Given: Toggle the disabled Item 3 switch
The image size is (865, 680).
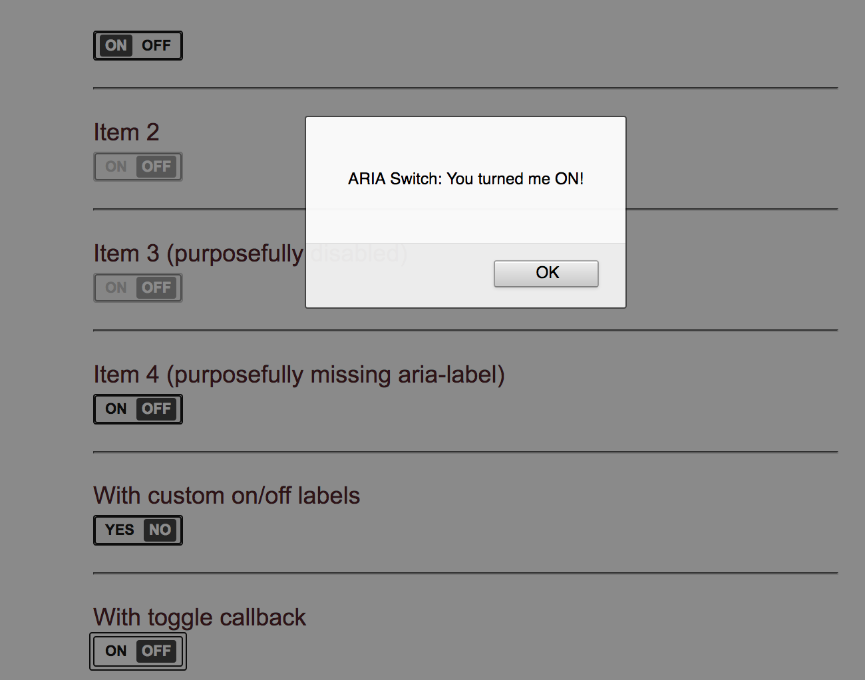Looking at the screenshot, I should [x=138, y=287].
